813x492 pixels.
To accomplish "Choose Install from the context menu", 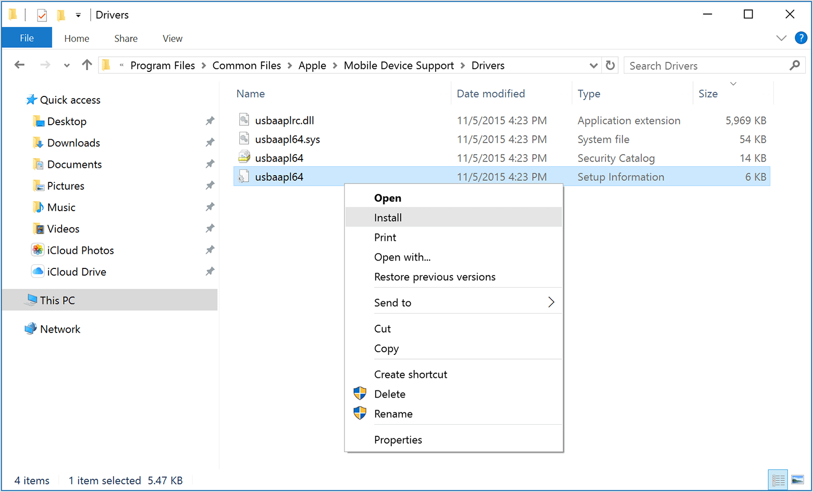I will click(x=388, y=218).
